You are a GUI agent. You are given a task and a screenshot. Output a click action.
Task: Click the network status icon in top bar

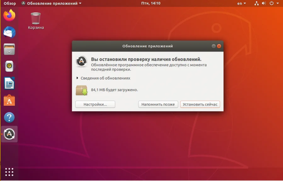[x=257, y=3]
